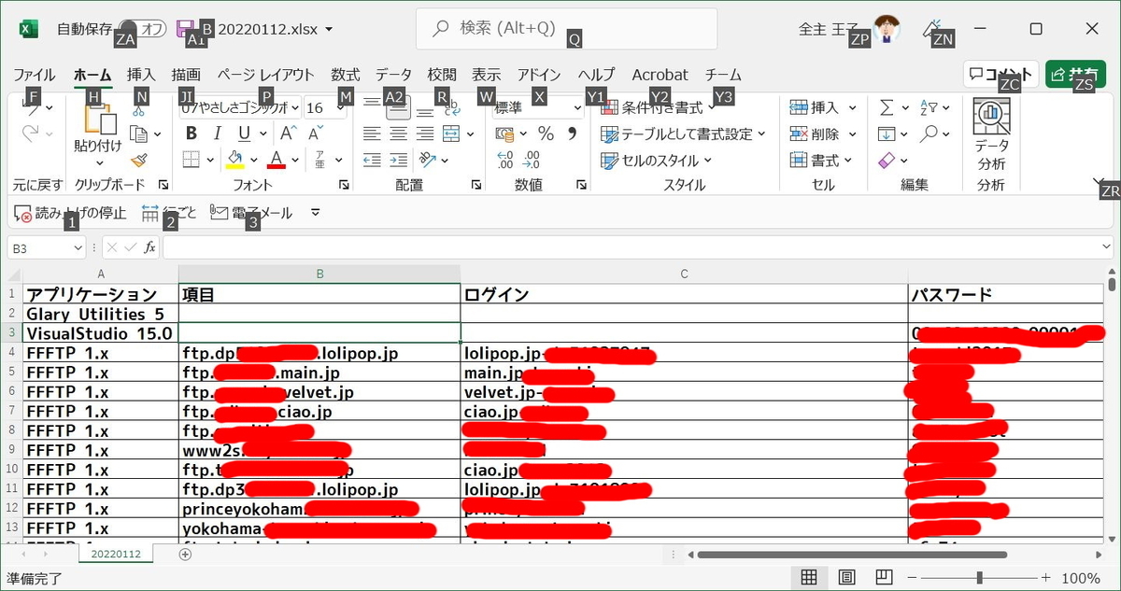Click Find and Select magnifier icon
The image size is (1121, 591).
pyautogui.click(x=929, y=134)
